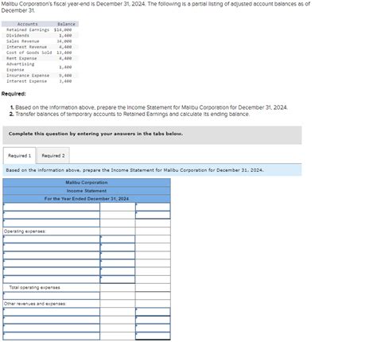Click the Dividends account label

[x=17, y=36]
